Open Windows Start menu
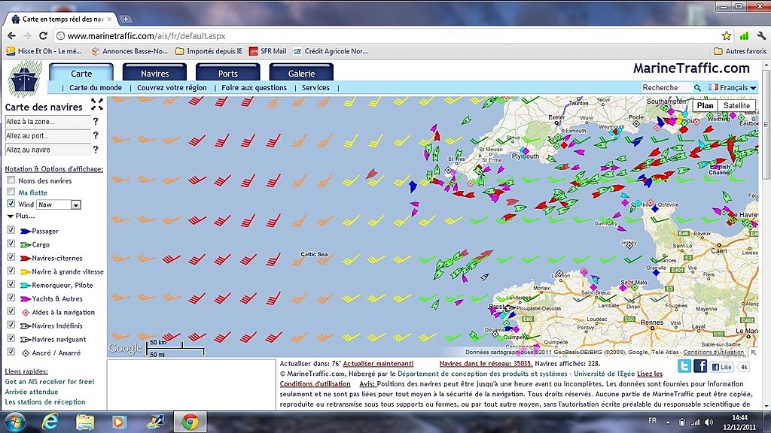 tap(15, 422)
